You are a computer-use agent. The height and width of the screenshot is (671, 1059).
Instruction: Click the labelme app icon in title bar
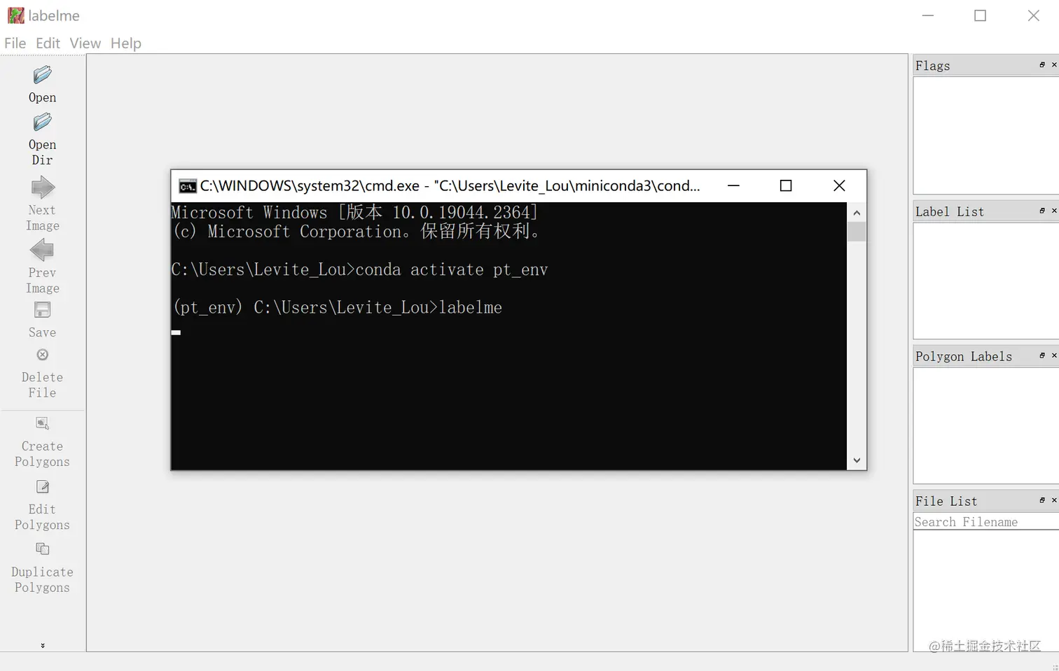pos(15,15)
